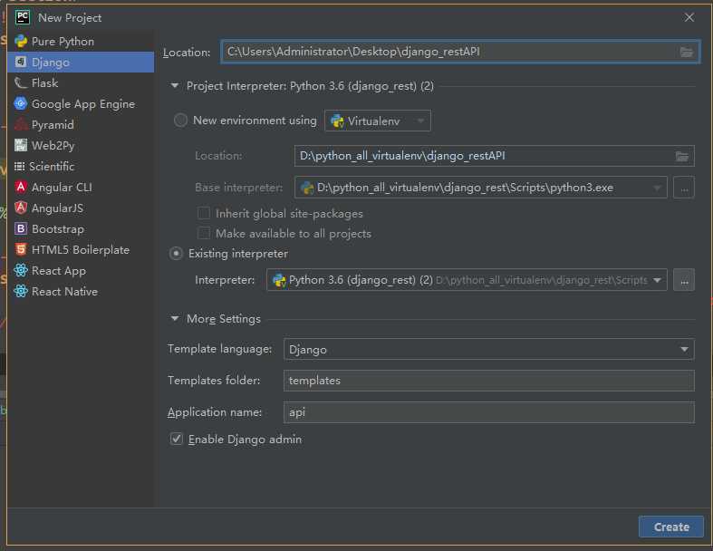Click the React App atom icon
Screen dimensions: 713x551
click(x=21, y=270)
